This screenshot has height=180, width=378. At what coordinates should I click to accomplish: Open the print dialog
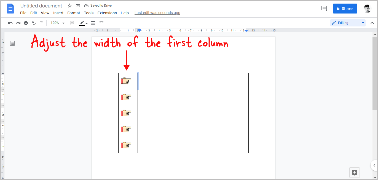(x=26, y=23)
